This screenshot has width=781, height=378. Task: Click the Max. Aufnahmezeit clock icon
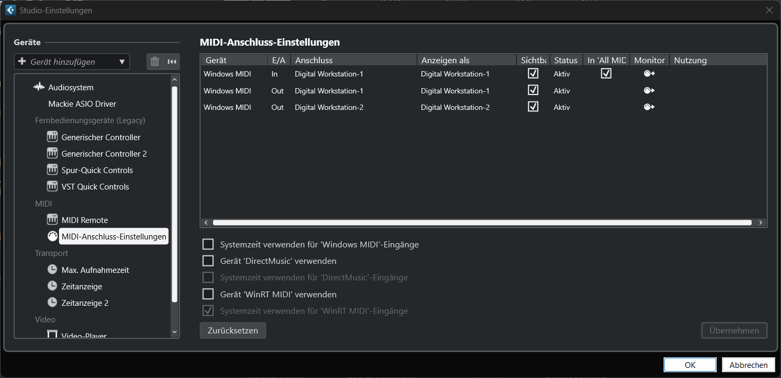(52, 270)
